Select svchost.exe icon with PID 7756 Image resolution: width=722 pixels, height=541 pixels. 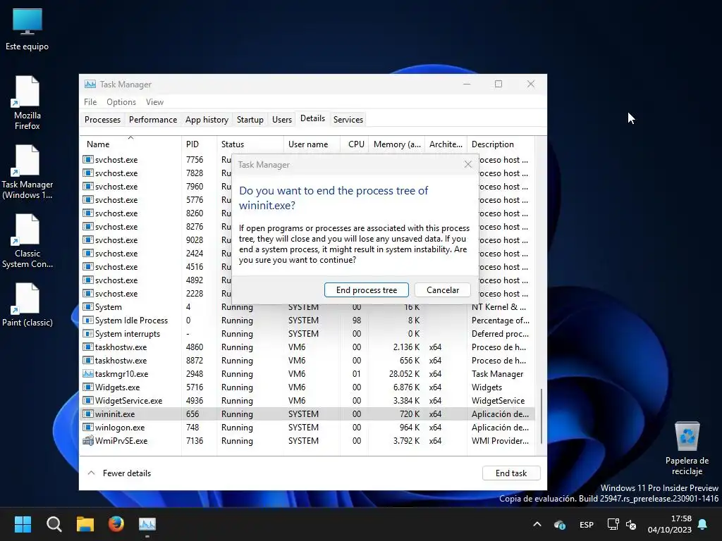click(x=88, y=160)
